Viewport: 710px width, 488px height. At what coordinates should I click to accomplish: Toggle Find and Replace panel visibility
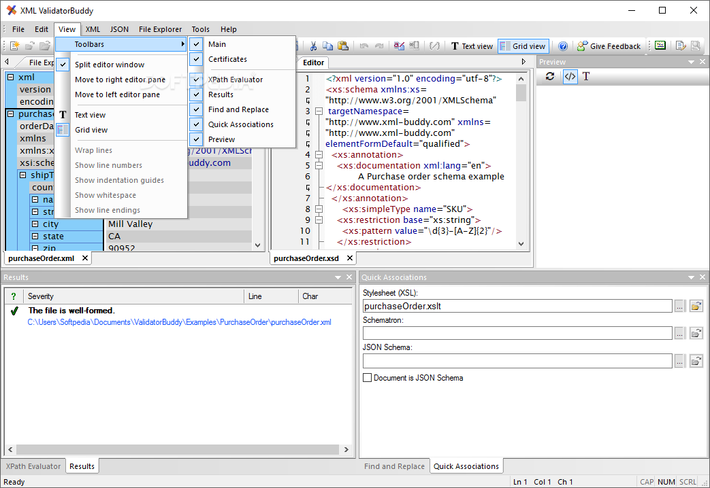(196, 109)
